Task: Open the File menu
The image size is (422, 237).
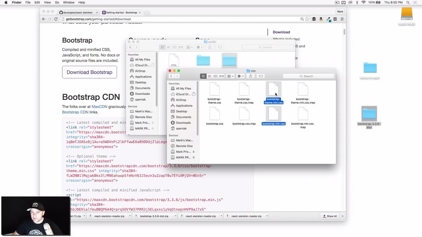Action: (28, 2)
